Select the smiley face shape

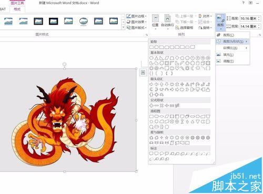click(172, 68)
